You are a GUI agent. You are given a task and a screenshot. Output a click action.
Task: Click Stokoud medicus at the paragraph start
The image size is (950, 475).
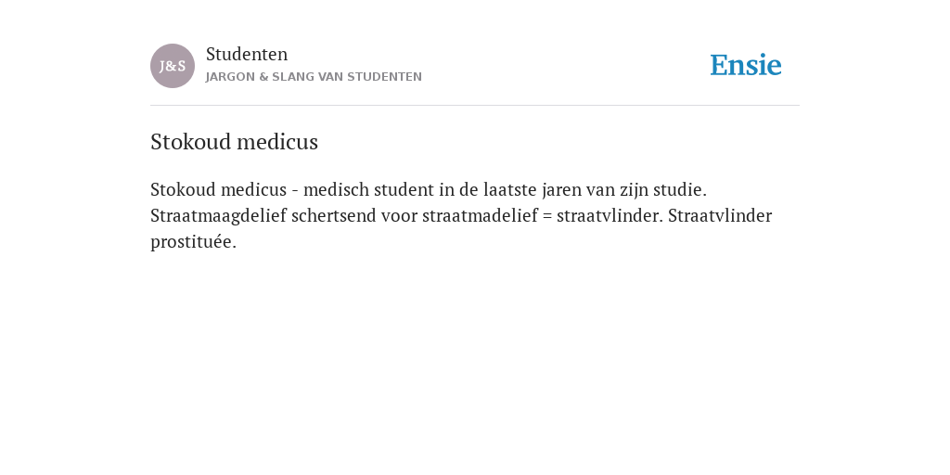(x=218, y=189)
